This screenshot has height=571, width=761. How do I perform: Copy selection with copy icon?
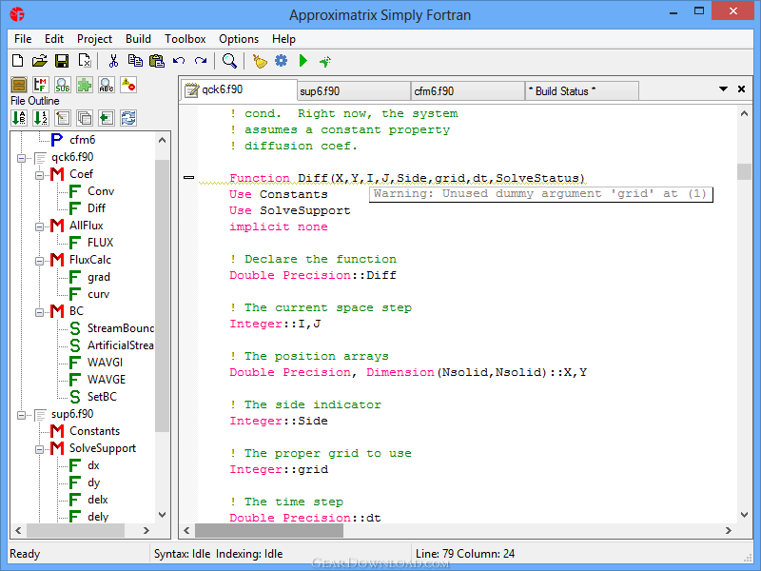[135, 61]
